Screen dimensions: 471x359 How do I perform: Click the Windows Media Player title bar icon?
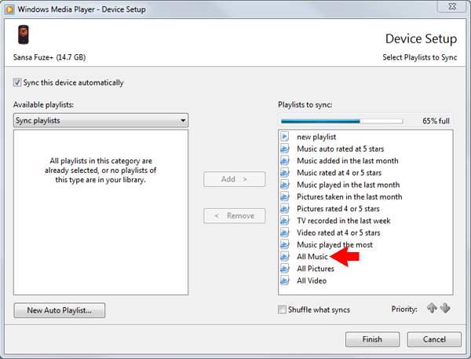(x=10, y=9)
